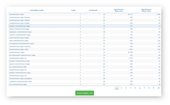
Task: Click the Скачать (файл .csv) download button
Action: (x=84, y=93)
